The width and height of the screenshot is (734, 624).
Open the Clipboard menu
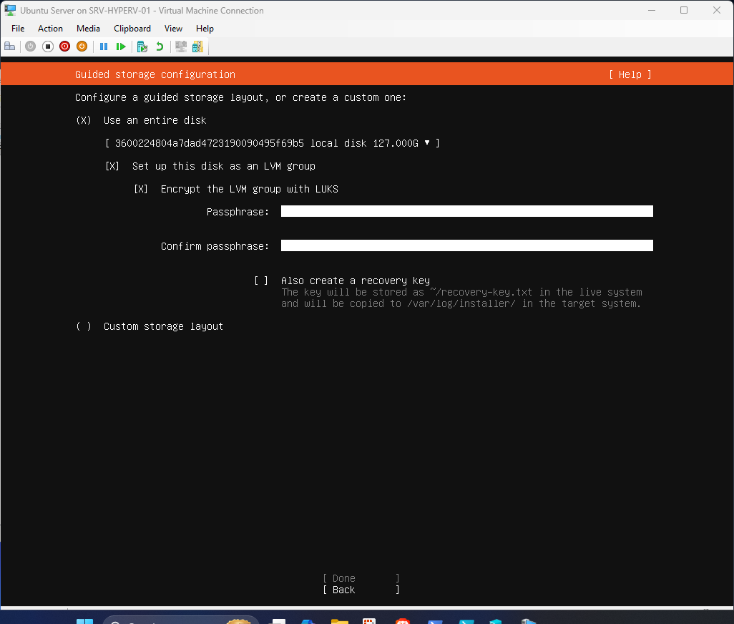tap(132, 28)
